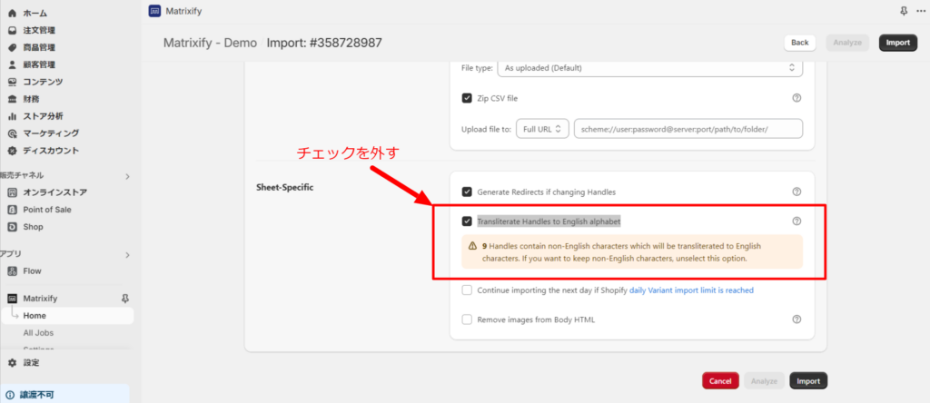This screenshot has height=403, width=930.
Task: Open Shop channel icon
Action: pos(12,227)
